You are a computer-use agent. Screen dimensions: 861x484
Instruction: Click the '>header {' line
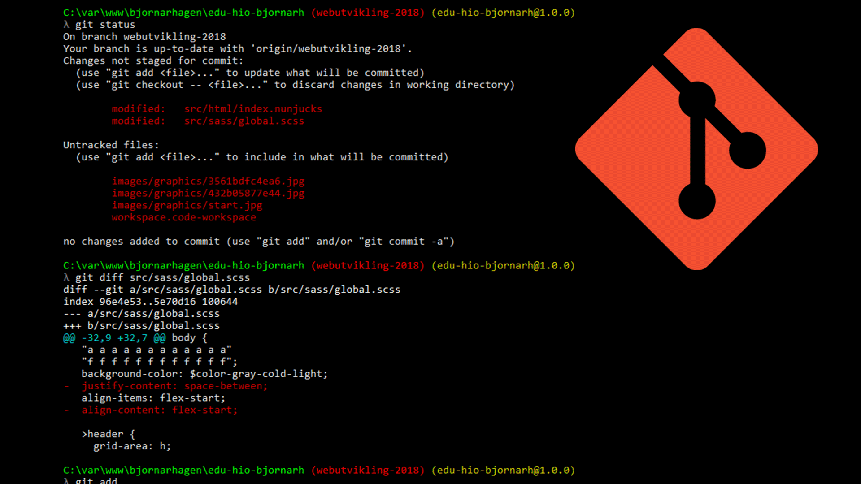coord(108,434)
